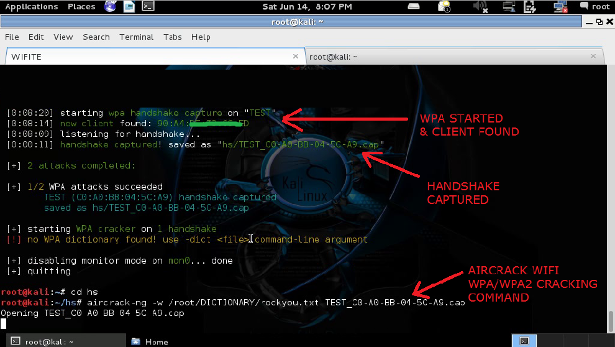Click the terminal vertical scrollbar thumb
This screenshot has width=615, height=347.
point(611,321)
